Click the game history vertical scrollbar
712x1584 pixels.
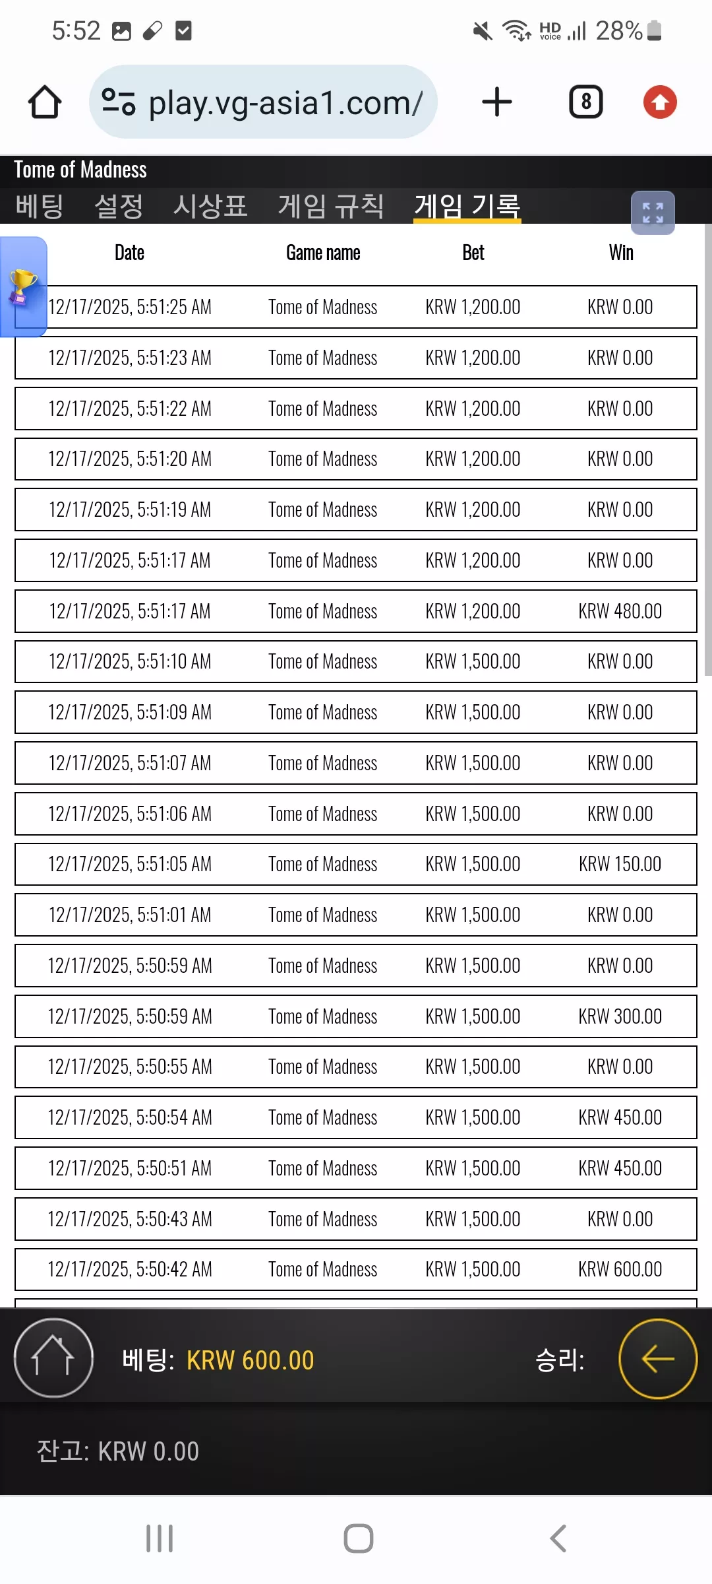(x=708, y=449)
